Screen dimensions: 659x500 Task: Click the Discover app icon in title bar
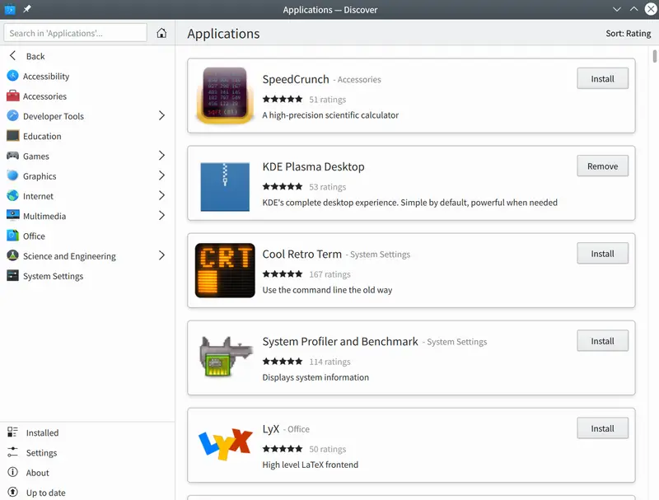[x=10, y=9]
